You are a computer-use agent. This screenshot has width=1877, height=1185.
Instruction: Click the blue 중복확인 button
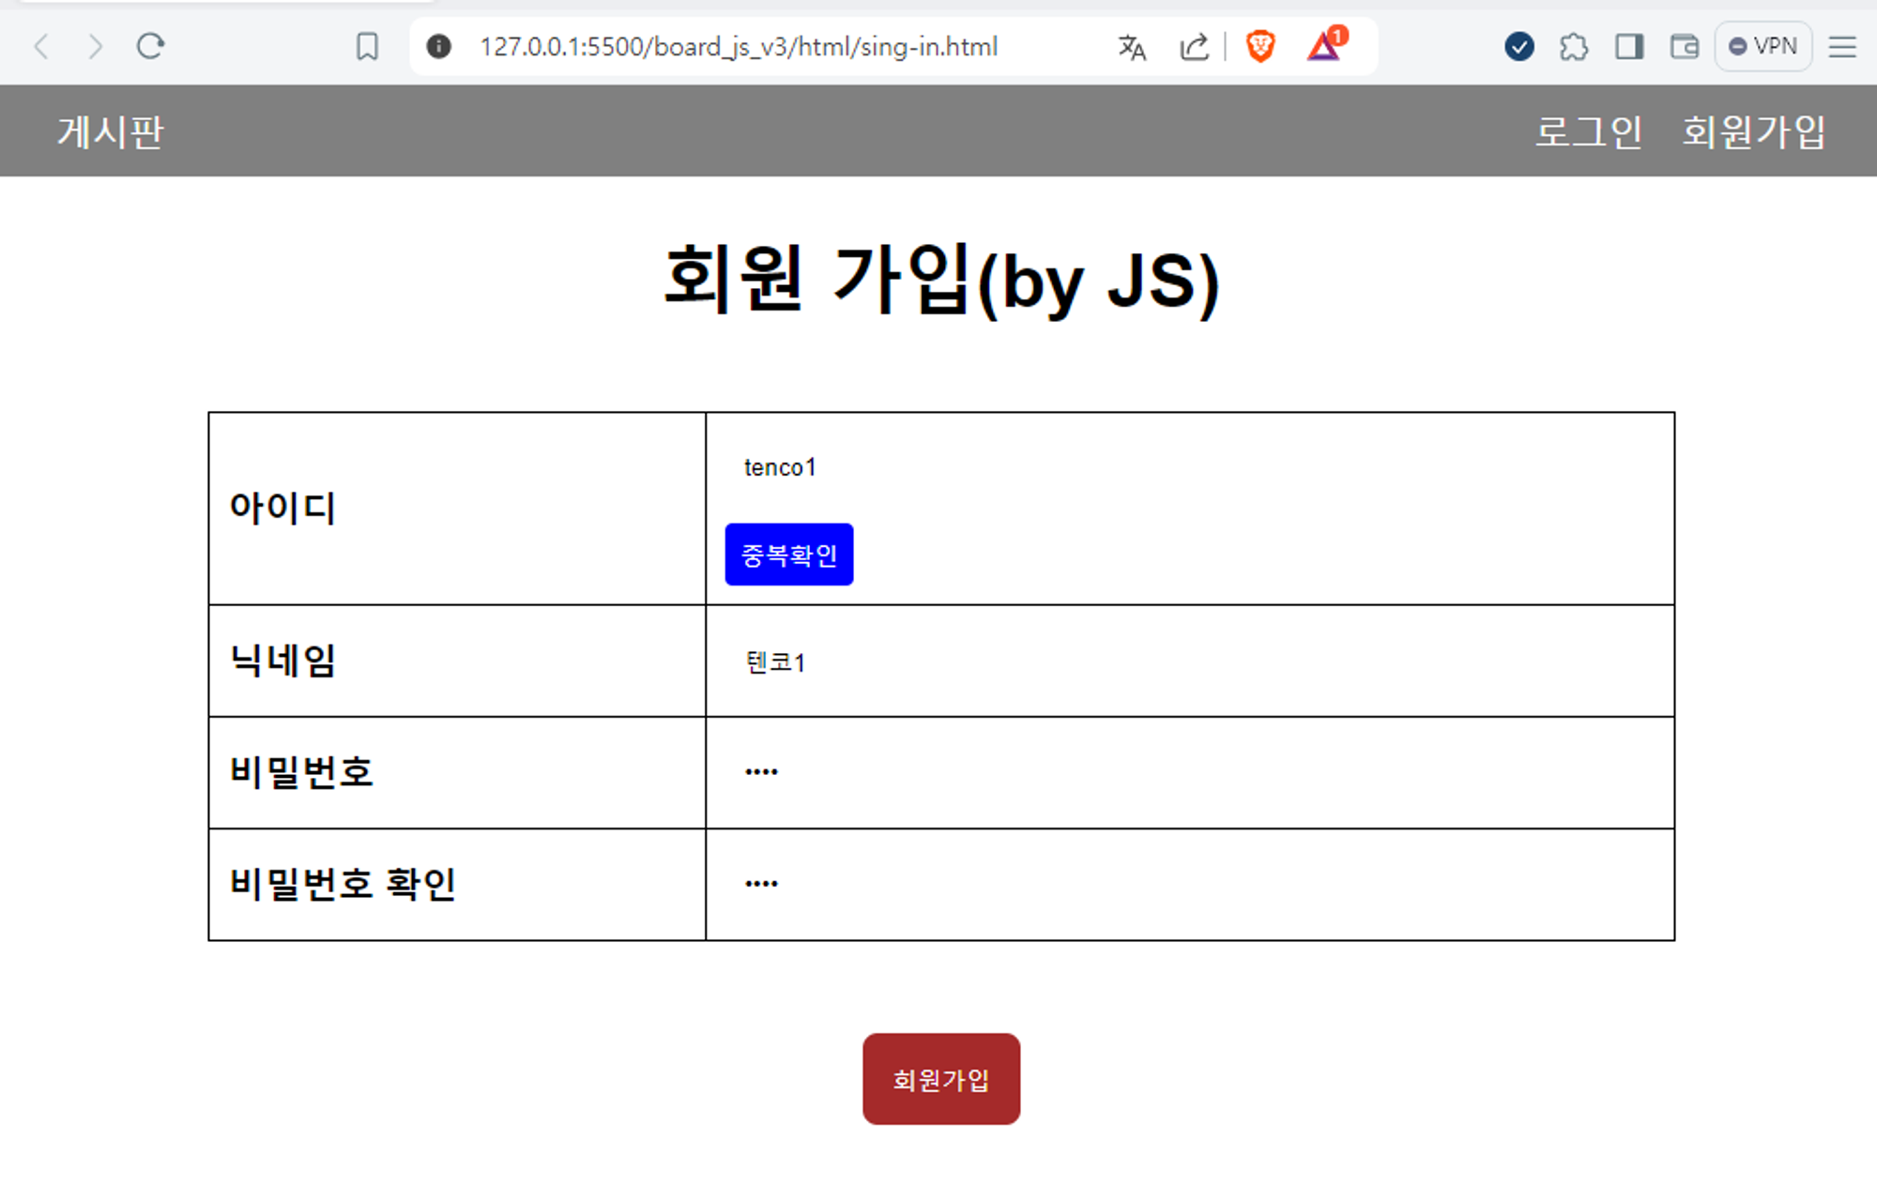(x=788, y=555)
